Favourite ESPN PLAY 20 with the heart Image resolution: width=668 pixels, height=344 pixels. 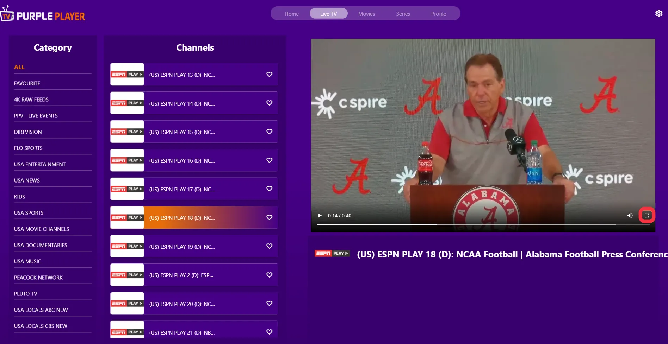(x=270, y=303)
